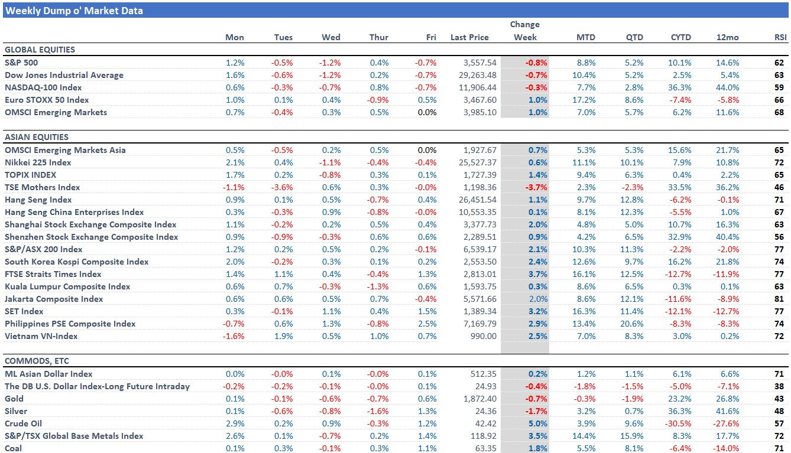This screenshot has height=453, width=791.
Task: Select Dow Jones last price 29,263.48
Action: (478, 75)
